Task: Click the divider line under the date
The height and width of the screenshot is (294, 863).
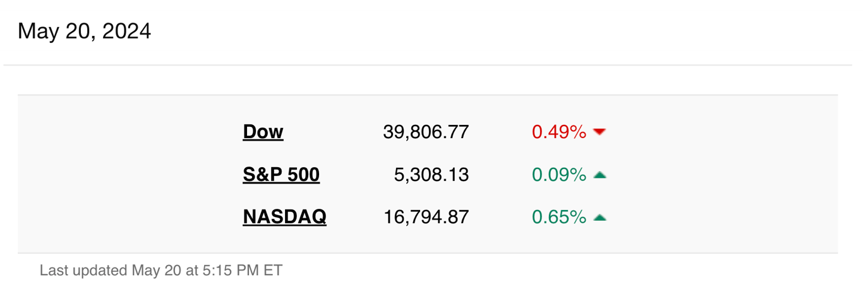Action: (428, 65)
